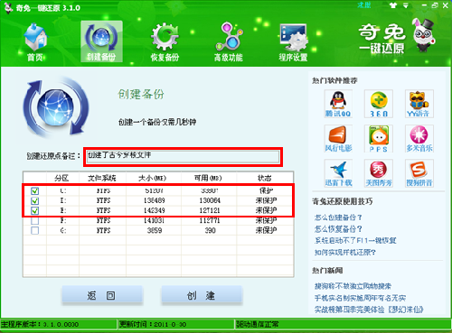Click the 保护 status in C: row
This screenshot has width=452, height=333.
point(266,190)
